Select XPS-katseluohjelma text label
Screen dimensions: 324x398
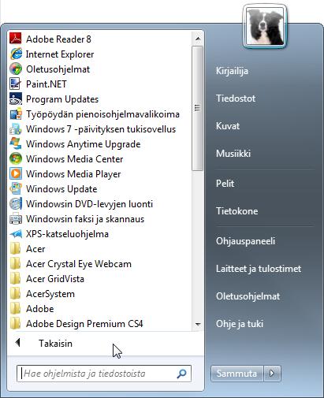tap(67, 234)
